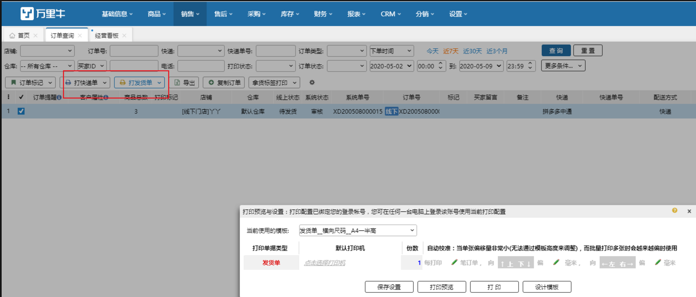Open the 订单类型 dropdown
This screenshot has width=696, height=297.
[x=346, y=51]
